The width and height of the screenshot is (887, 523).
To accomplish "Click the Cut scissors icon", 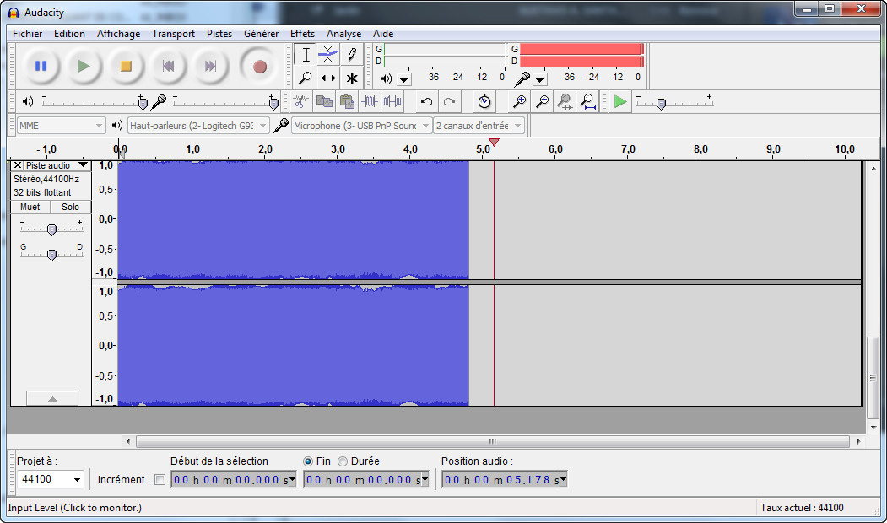I will 301,102.
